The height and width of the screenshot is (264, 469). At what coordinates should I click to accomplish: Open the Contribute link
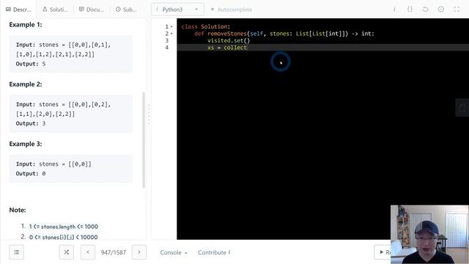[214, 252]
